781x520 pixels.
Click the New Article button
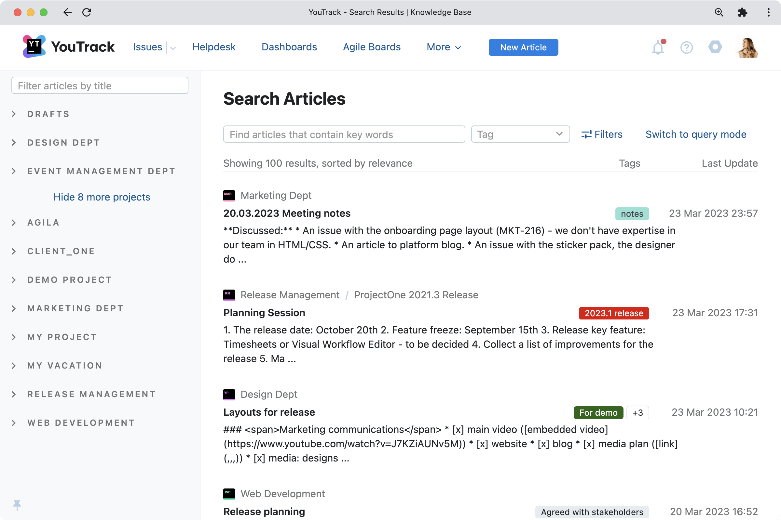[x=523, y=47]
